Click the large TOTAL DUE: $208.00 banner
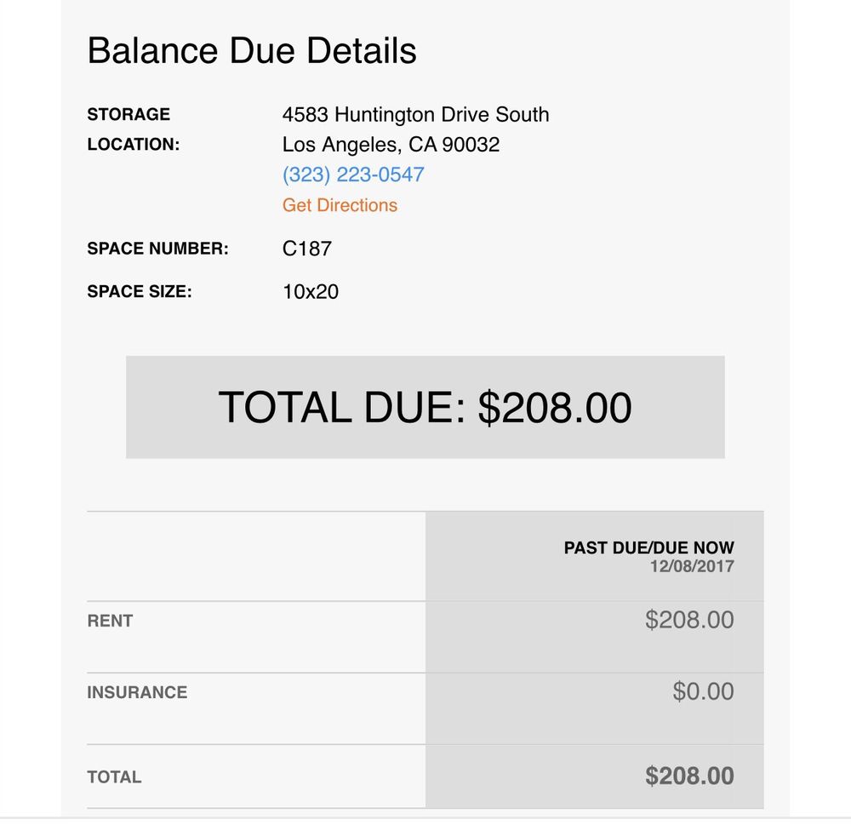The width and height of the screenshot is (851, 825). 425,407
